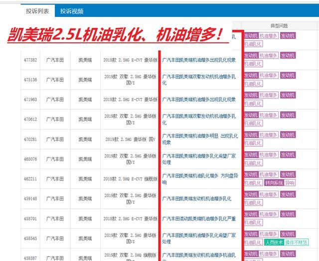Click the 典型问题 column header
Viewport: 319px width, 261px height.
tap(279, 25)
